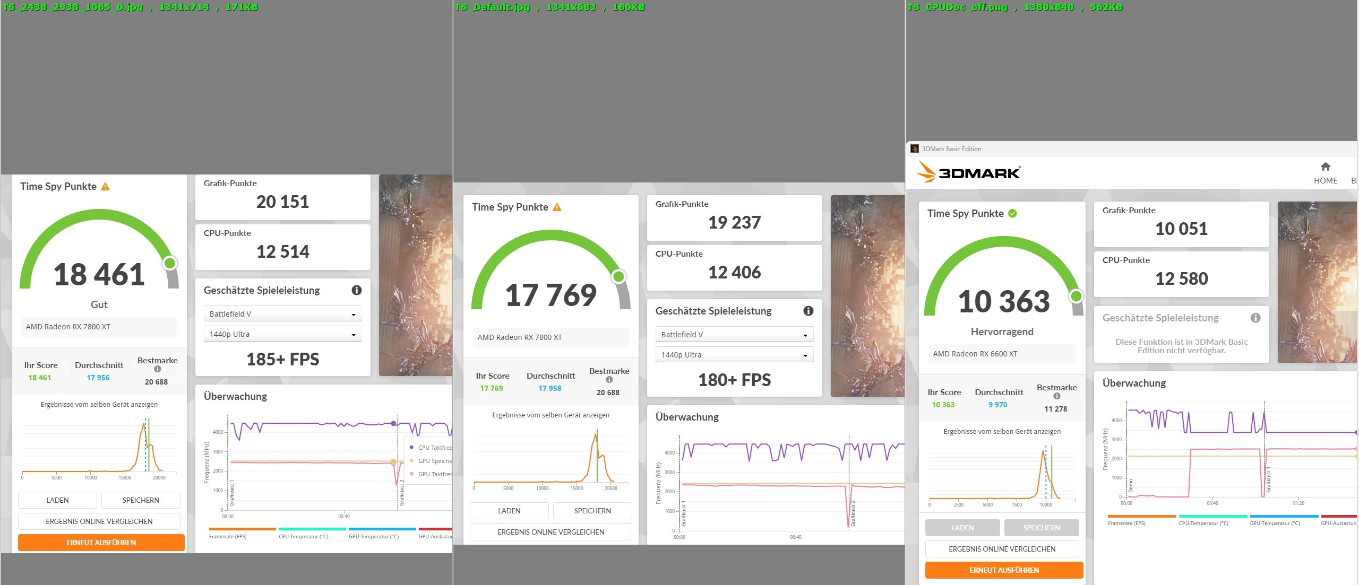Viewport: 1359px width, 585px height.
Task: Click the 3DMARK logo in the header
Action: click(x=968, y=172)
